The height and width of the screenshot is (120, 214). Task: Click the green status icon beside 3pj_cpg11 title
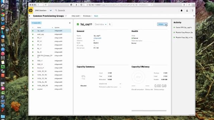(x=78, y=24)
